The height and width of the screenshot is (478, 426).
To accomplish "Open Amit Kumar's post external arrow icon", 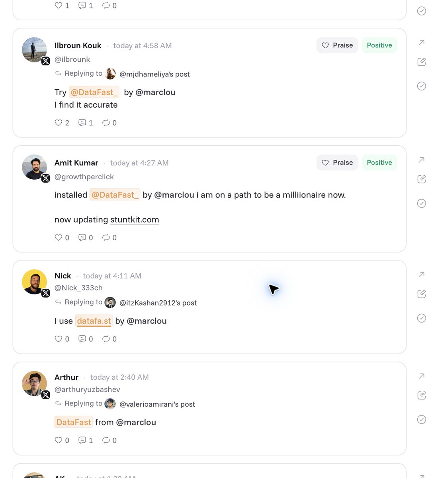I will [x=421, y=160].
